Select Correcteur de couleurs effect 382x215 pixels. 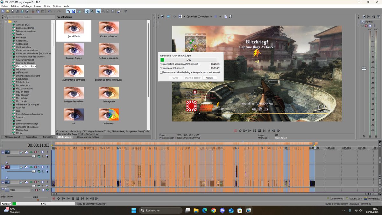tap(27, 50)
